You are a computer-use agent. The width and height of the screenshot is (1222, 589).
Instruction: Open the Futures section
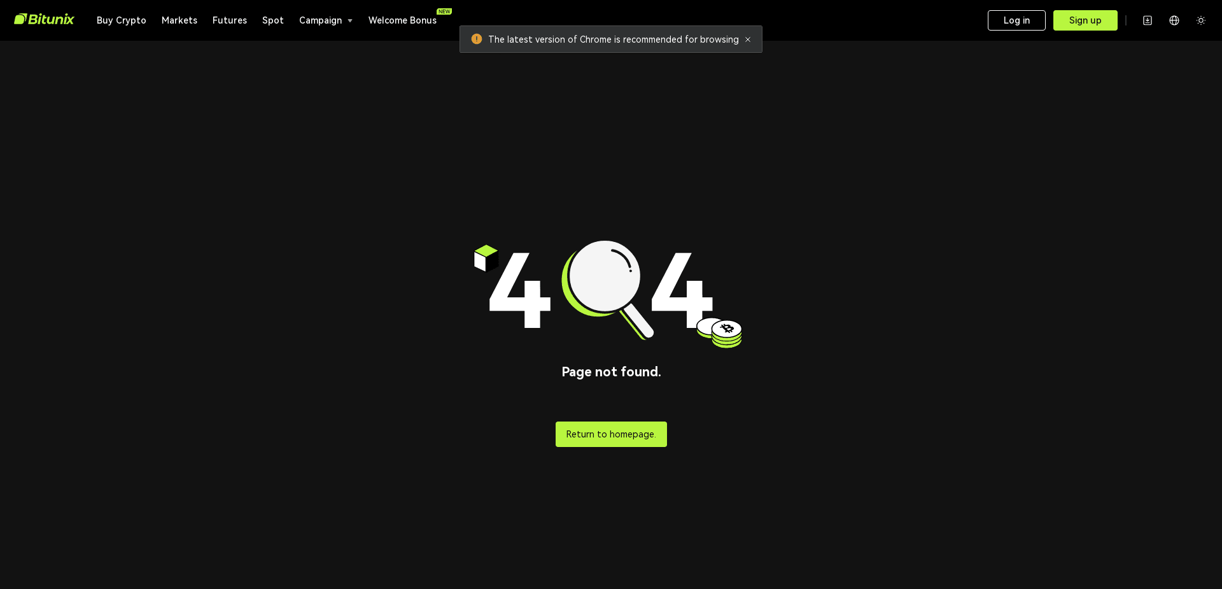[x=230, y=20]
